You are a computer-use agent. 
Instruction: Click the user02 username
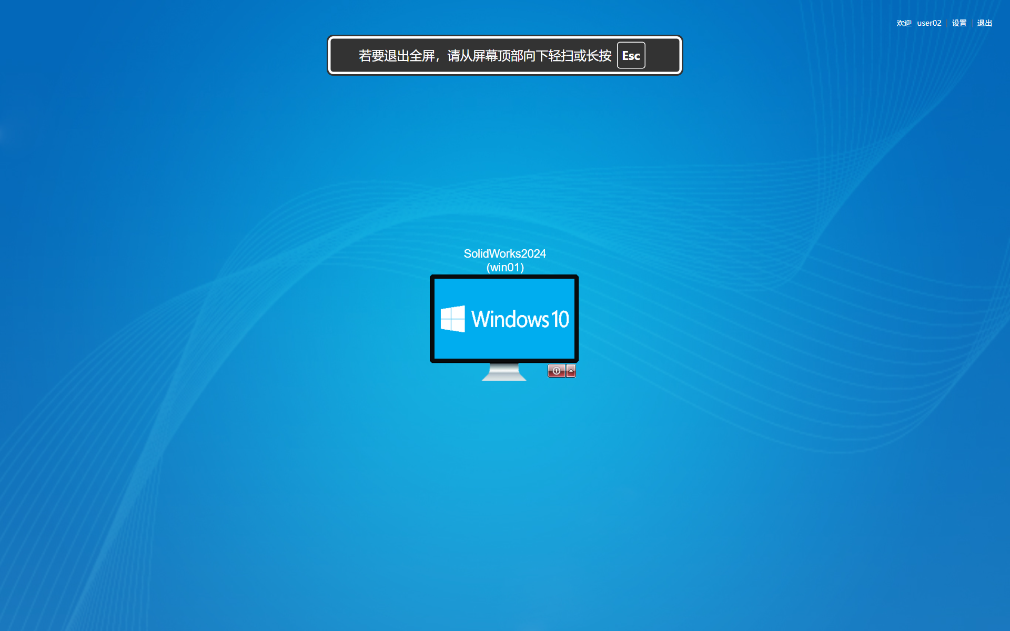click(x=929, y=23)
